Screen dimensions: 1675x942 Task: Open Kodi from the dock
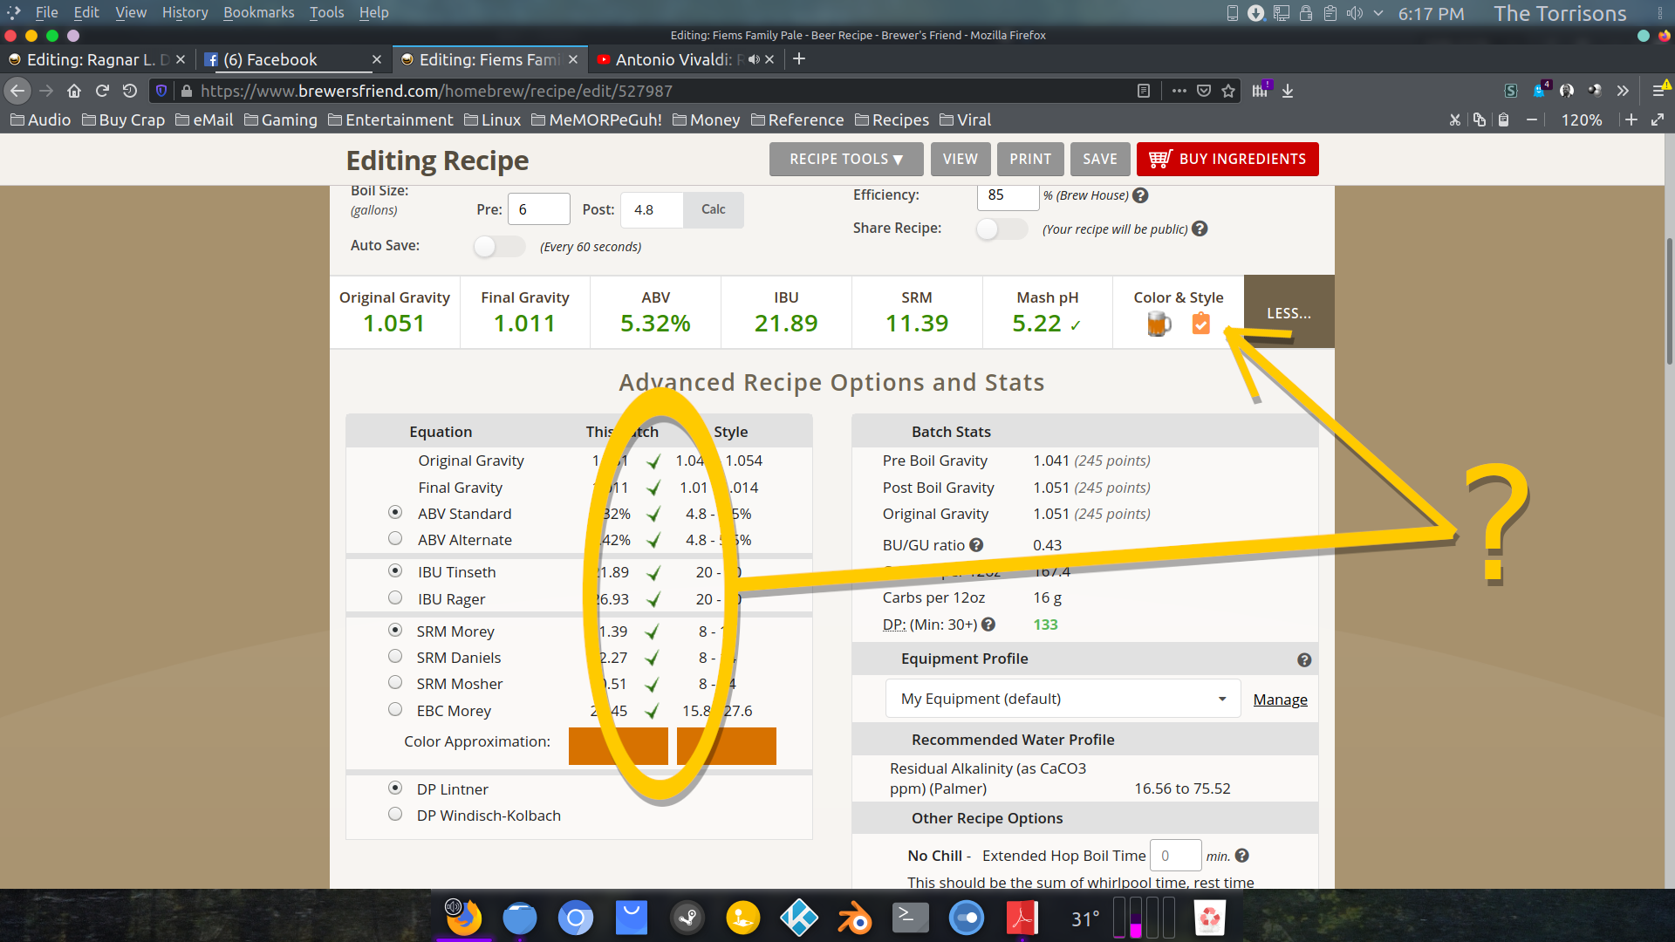[799, 918]
